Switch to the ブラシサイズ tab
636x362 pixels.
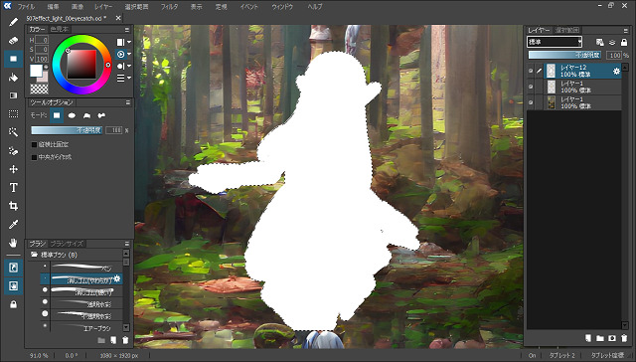pyautogui.click(x=67, y=244)
